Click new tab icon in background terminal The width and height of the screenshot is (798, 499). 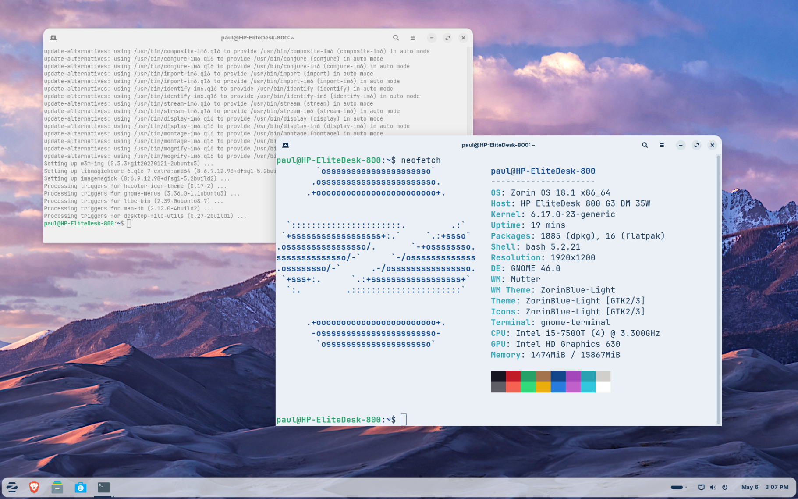(53, 38)
